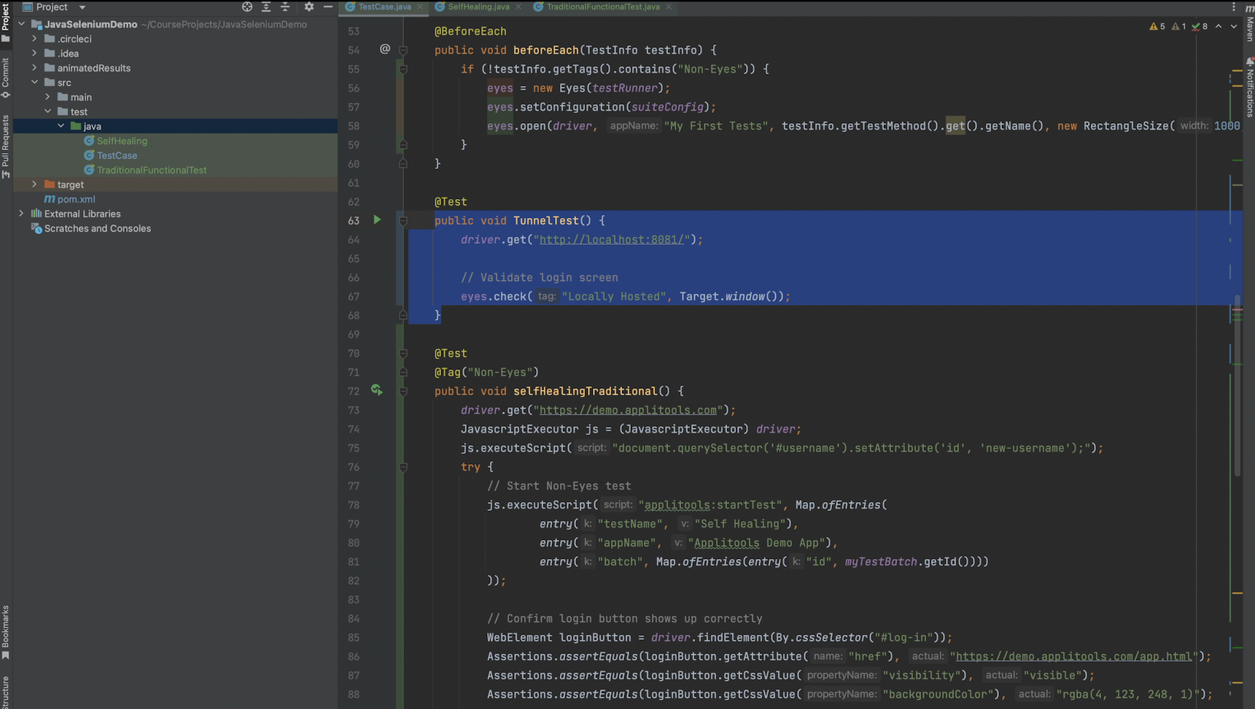The width and height of the screenshot is (1255, 709).
Task: Open the Maven tool window
Action: pyautogui.click(x=1249, y=22)
